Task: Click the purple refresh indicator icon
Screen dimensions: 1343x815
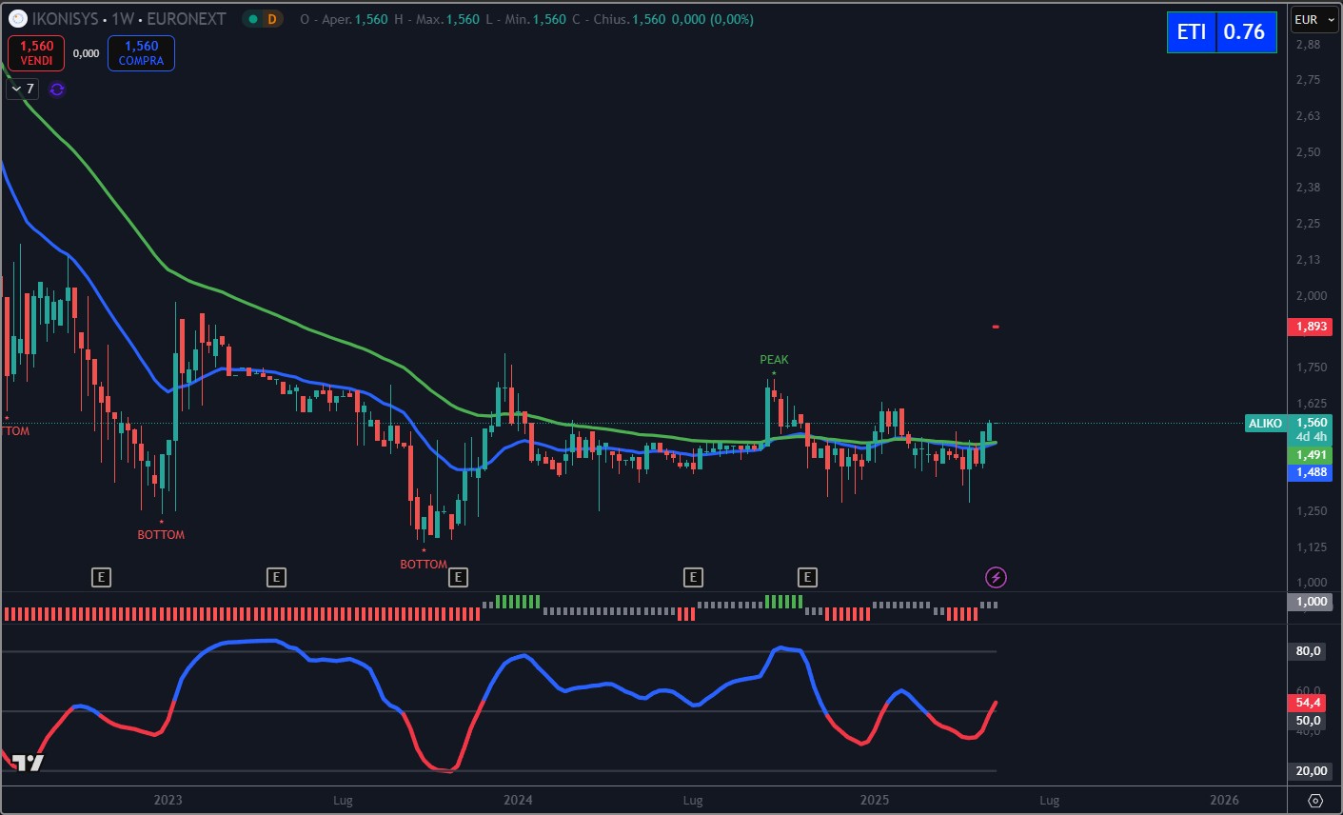Action: coord(57,89)
